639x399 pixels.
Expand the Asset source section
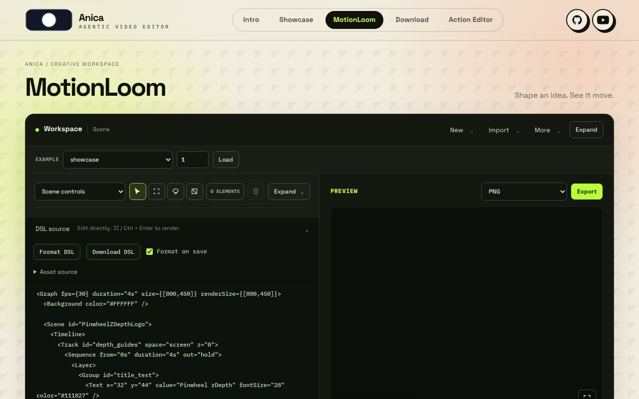click(55, 272)
